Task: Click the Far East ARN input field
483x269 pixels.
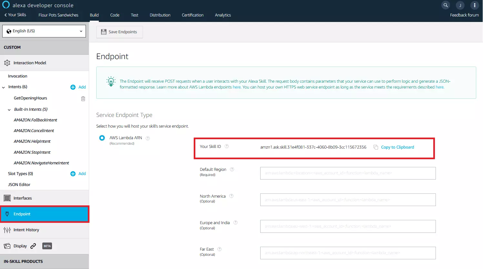Action: click(x=348, y=253)
